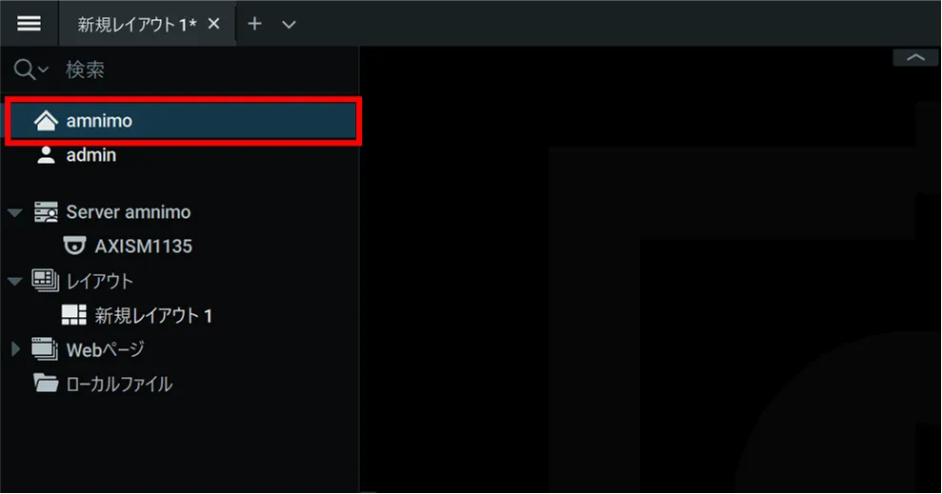Close the 新規レイアウト 1* tab
This screenshot has width=942, height=494.
214,24
